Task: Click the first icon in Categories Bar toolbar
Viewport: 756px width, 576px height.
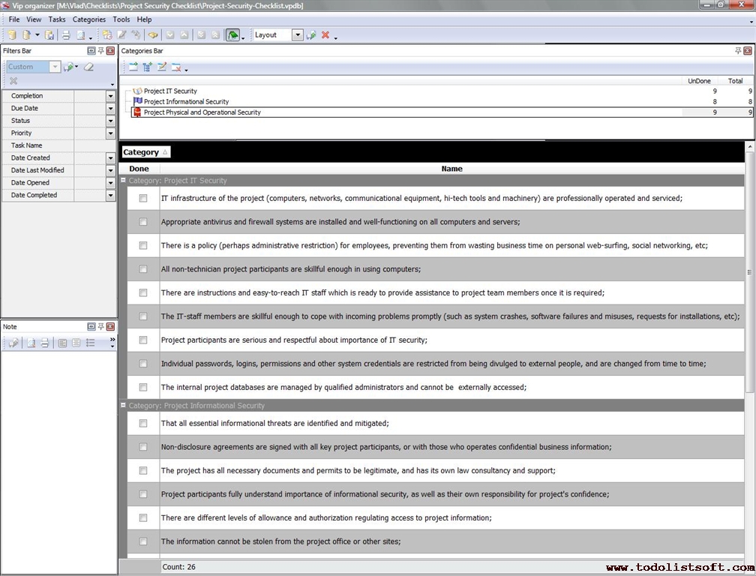Action: click(133, 67)
